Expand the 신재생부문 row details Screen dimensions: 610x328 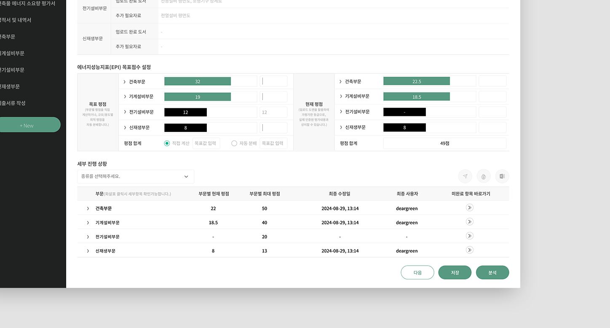88,250
